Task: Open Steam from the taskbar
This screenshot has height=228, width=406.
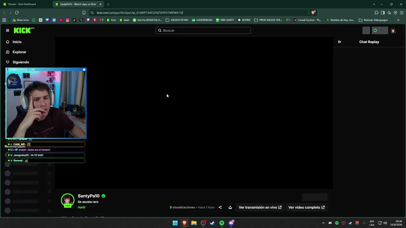Action: coord(213,223)
